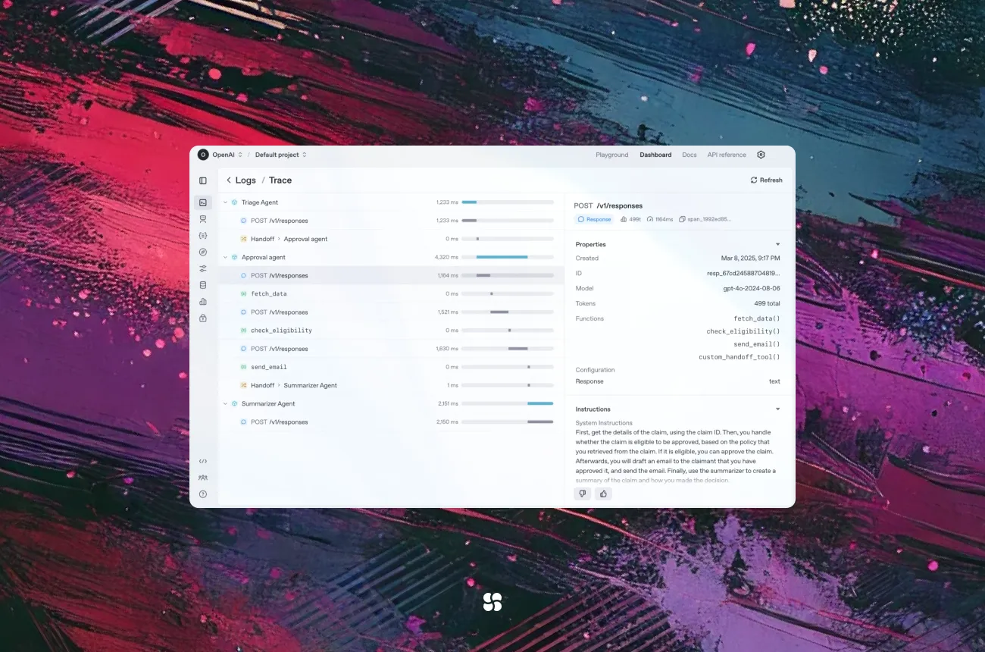This screenshot has height=652, width=985.
Task: Open the Playground tab
Action: tap(612, 155)
